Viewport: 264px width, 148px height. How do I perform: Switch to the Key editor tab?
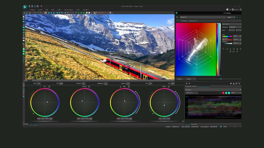194,124
